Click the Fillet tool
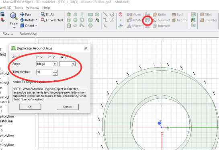This screenshot has width=219, height=150. tap(206, 14)
